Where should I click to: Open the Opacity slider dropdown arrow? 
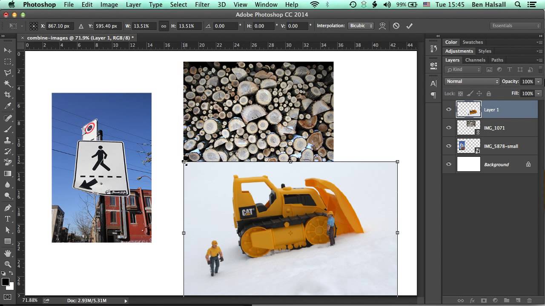point(538,82)
